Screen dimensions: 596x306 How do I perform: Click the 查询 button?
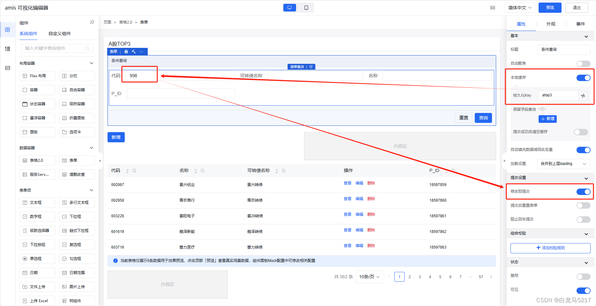click(x=483, y=118)
